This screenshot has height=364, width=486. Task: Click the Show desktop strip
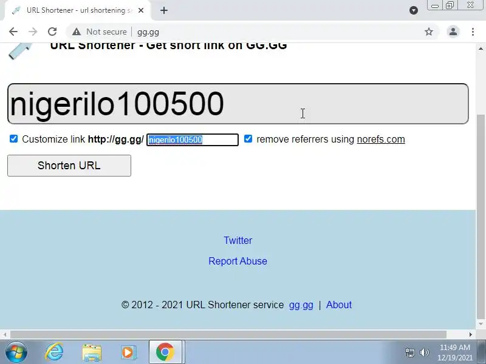point(482,352)
